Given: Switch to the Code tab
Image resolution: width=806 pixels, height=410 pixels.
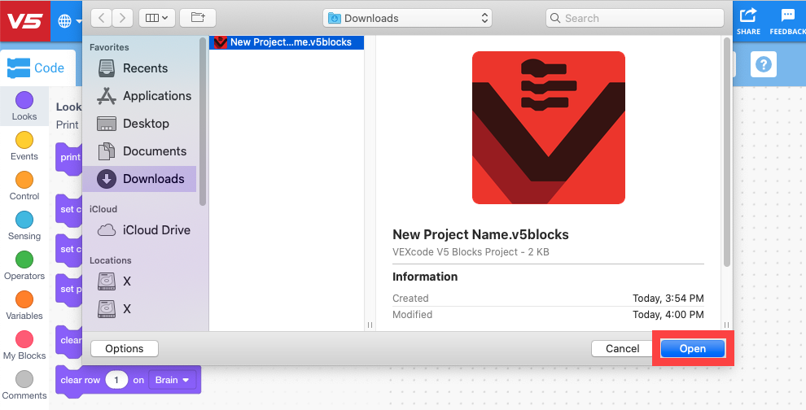Looking at the screenshot, I should (x=37, y=68).
